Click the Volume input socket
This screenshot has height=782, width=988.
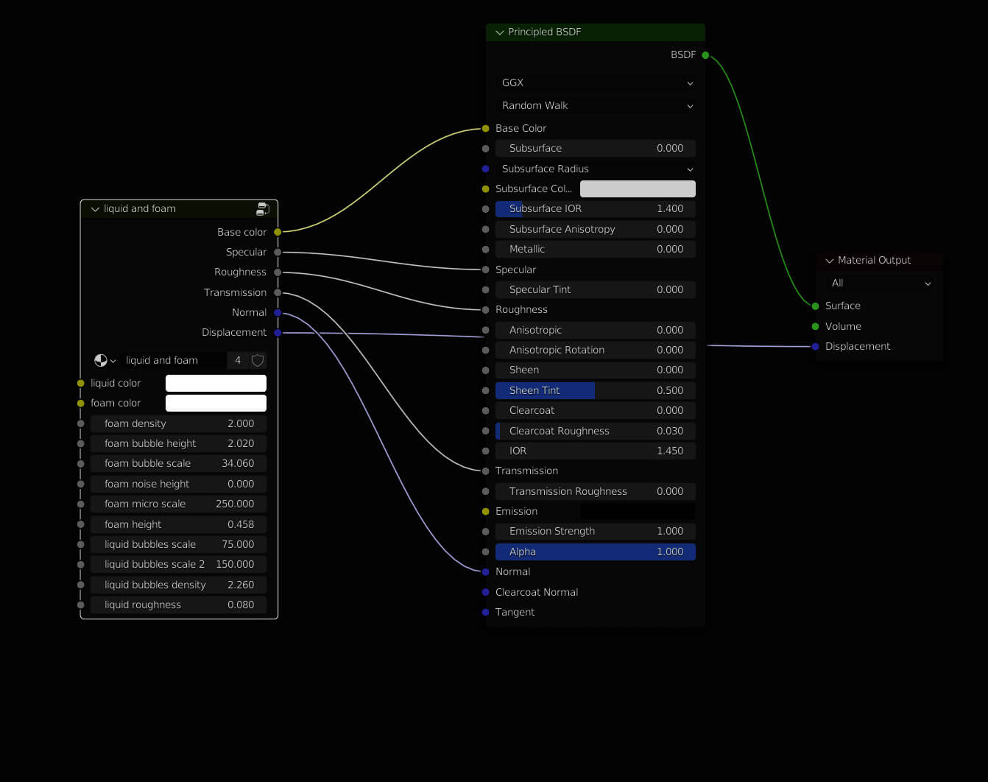[x=815, y=326]
